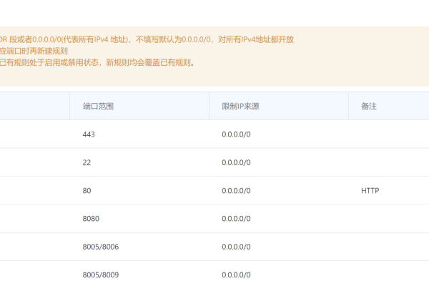The height and width of the screenshot is (286, 429).
Task: Click IP source 0.0.0.0/0 in port 443 row
Action: click(236, 134)
